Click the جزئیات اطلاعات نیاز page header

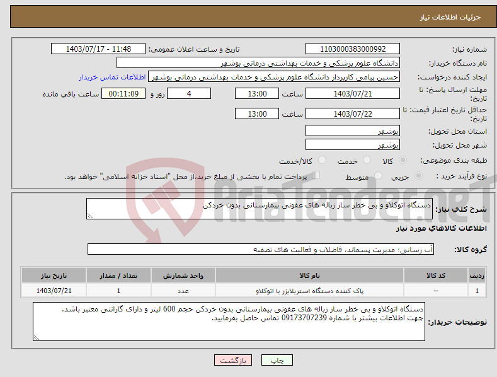(x=450, y=17)
